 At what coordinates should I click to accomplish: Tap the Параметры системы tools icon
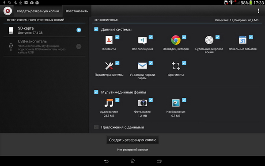click(x=109, y=66)
